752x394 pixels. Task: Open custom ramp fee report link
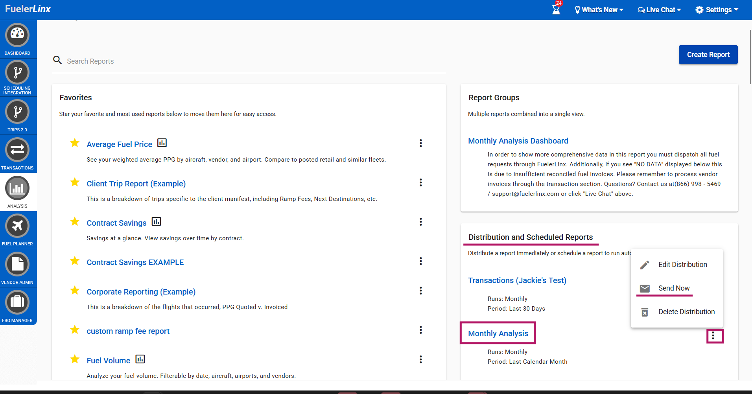pyautogui.click(x=128, y=331)
